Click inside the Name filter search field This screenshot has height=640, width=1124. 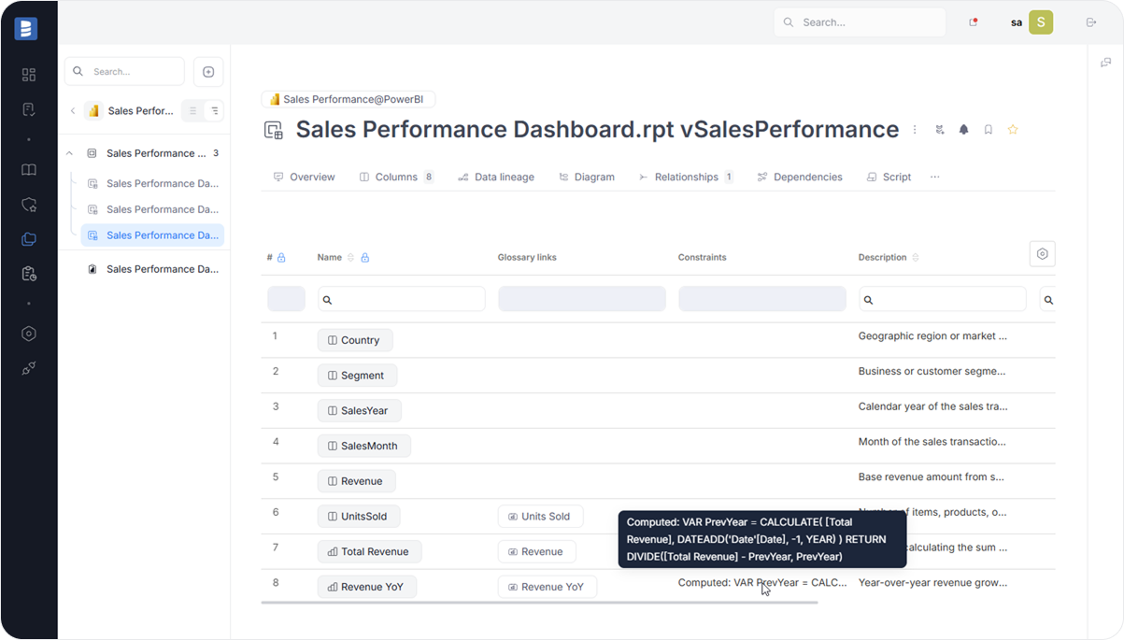pyautogui.click(x=402, y=298)
